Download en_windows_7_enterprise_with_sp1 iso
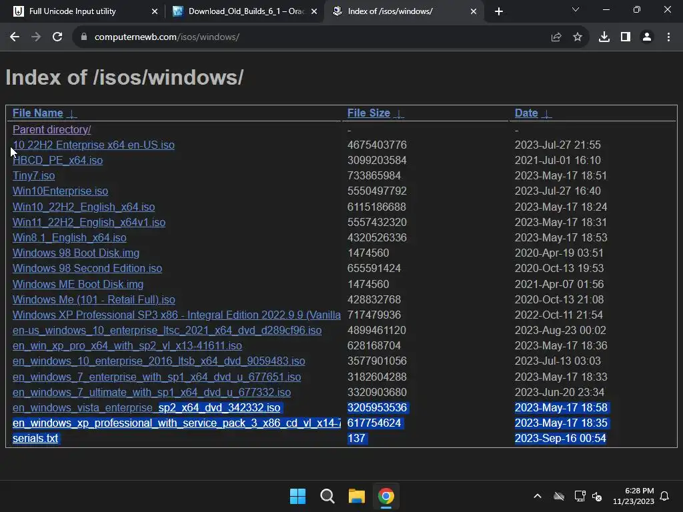This screenshot has width=683, height=512. click(157, 377)
